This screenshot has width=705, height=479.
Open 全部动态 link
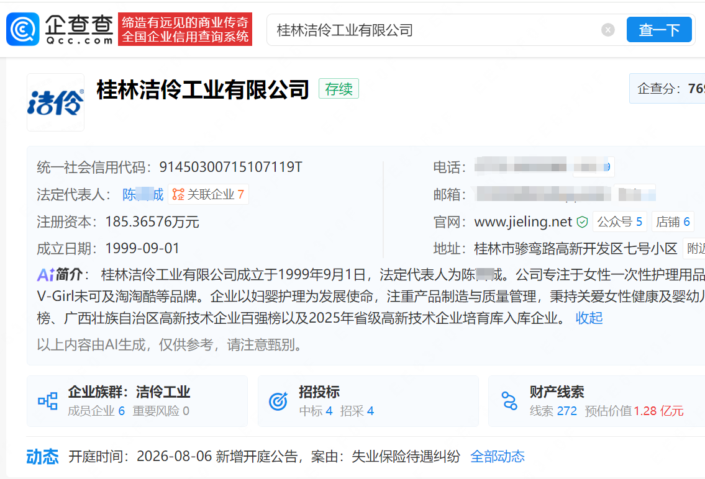(x=498, y=457)
